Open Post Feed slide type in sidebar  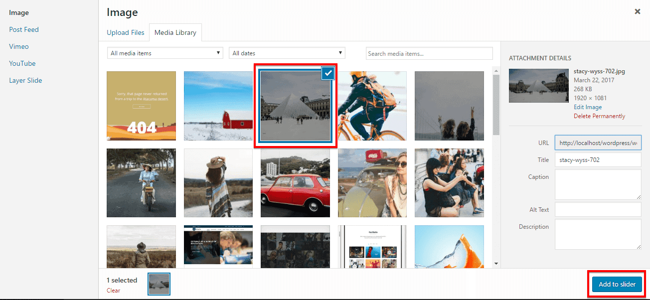tap(24, 29)
